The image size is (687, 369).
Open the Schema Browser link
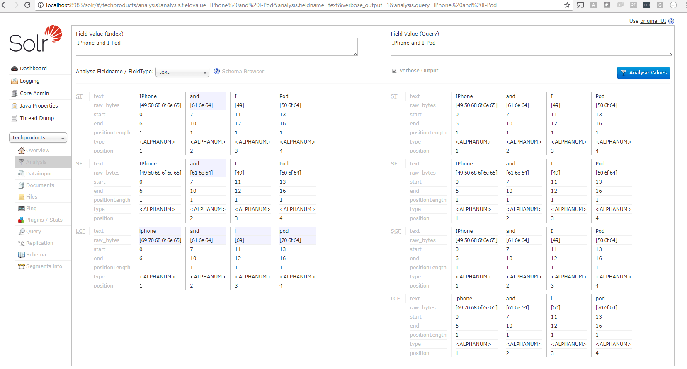243,72
